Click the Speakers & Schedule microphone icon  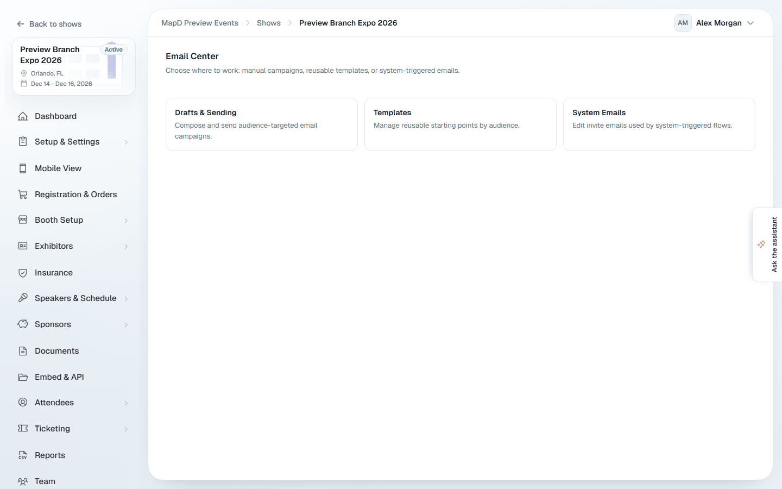click(23, 298)
